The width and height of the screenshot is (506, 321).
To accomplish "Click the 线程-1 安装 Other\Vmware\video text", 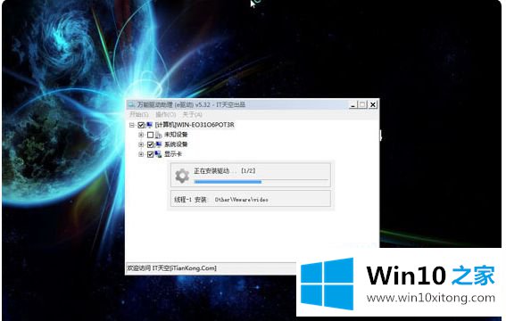I will 221,200.
